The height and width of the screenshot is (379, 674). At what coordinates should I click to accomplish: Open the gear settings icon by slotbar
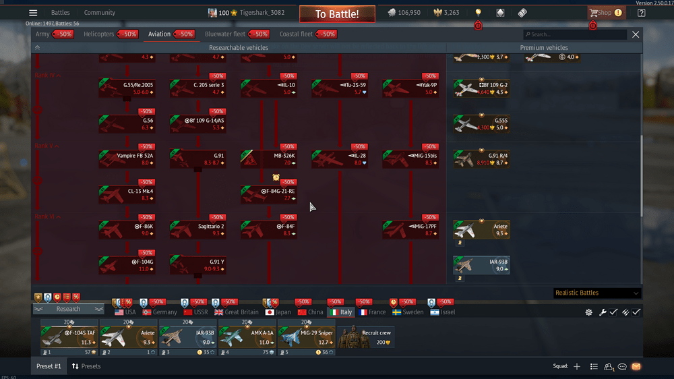coord(589,312)
